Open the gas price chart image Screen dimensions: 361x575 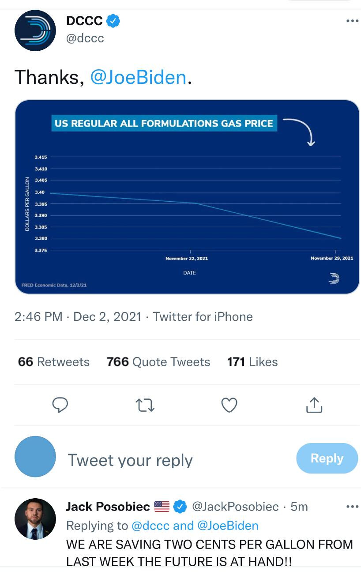[187, 197]
